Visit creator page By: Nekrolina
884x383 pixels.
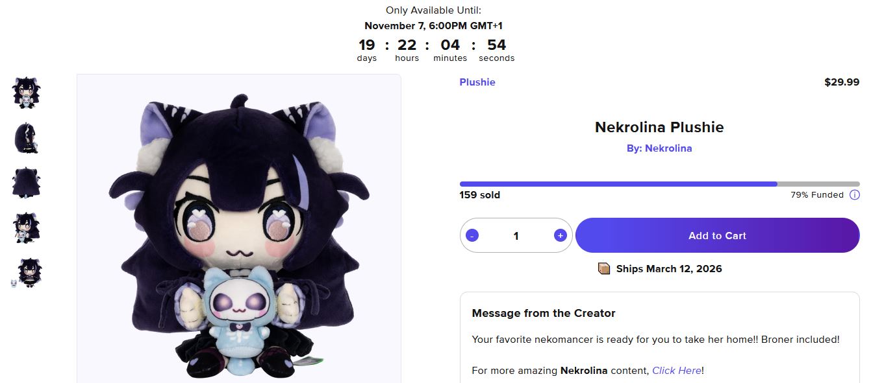tap(659, 148)
